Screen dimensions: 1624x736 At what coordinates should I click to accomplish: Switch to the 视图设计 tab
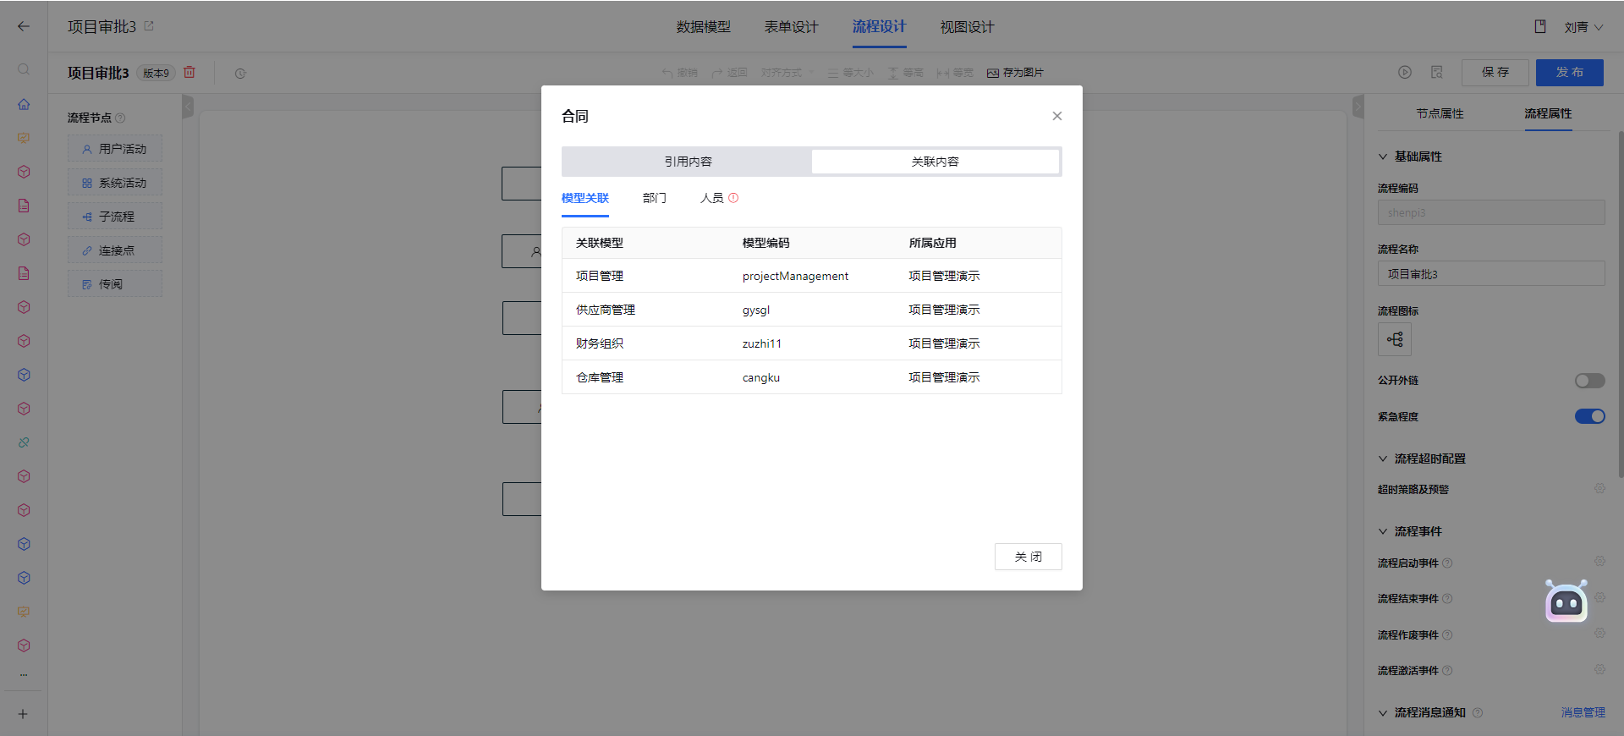point(968,27)
